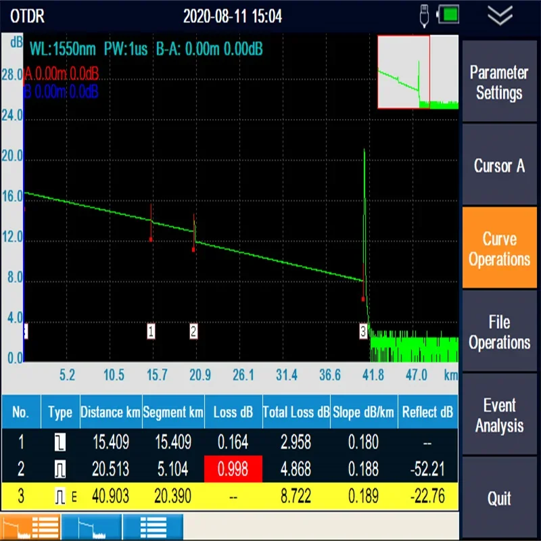
Task: Open Parameter Settings menu
Action: click(499, 81)
